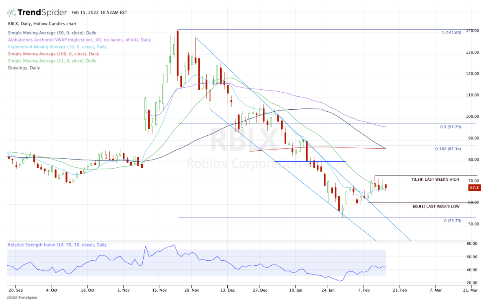Click the '1. Nov' date axis label

pyautogui.click(x=124, y=291)
